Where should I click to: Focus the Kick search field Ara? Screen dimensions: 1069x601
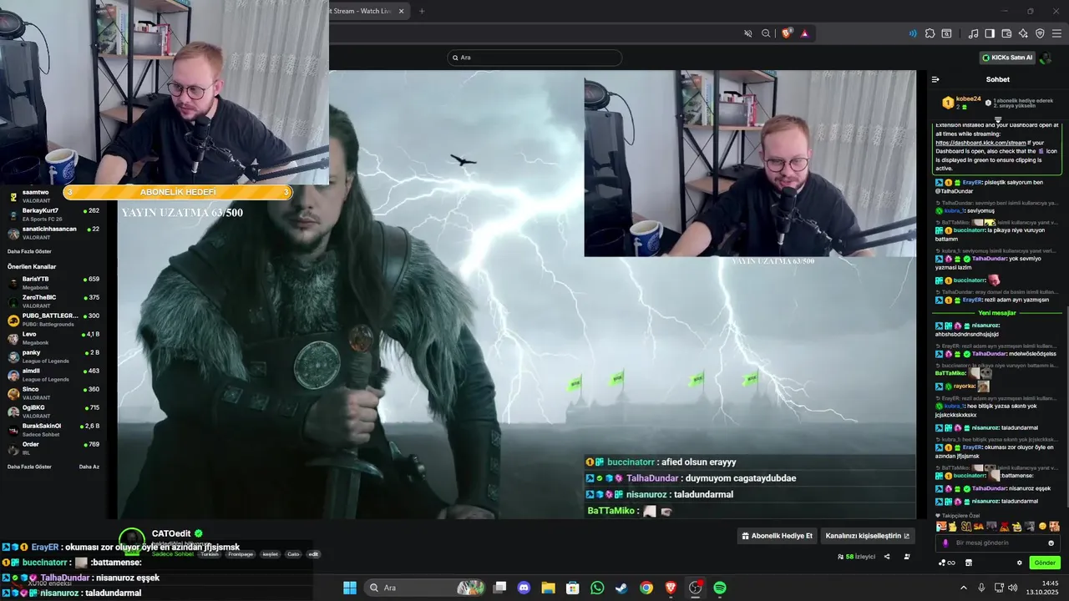(535, 58)
